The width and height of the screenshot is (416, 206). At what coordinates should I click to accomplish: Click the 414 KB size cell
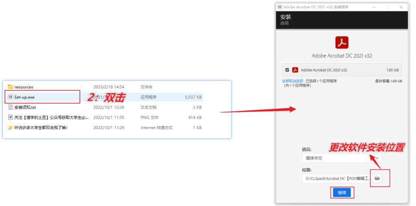coord(195,117)
